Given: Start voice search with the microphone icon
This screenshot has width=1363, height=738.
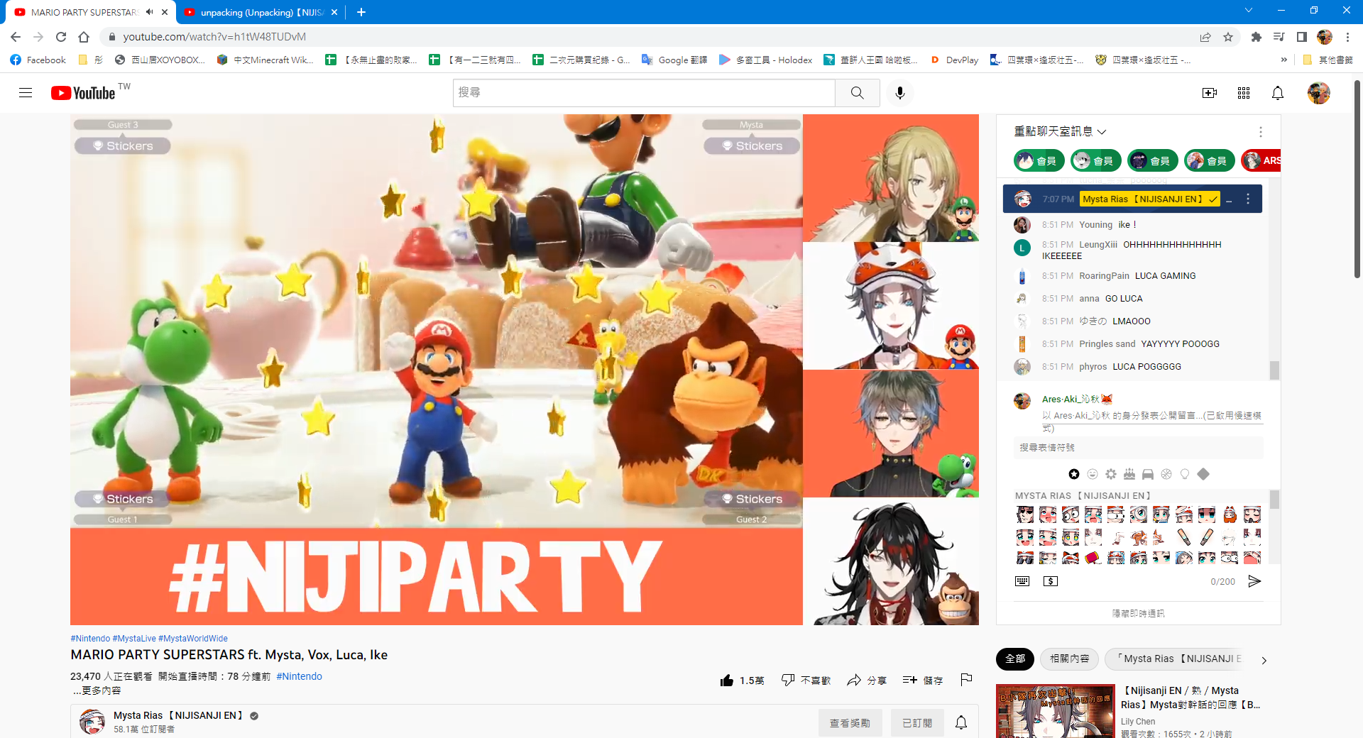Looking at the screenshot, I should click(x=900, y=93).
